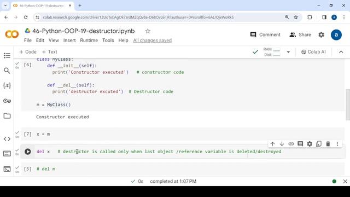Open the find and replace panel
Image resolution: width=350 pixels, height=197 pixels.
(7, 71)
